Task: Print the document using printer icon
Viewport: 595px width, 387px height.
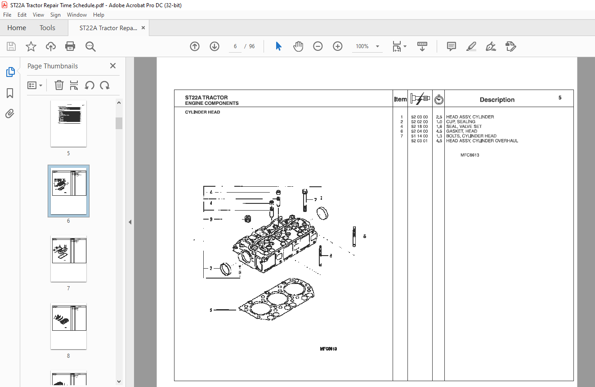Action: tap(70, 46)
